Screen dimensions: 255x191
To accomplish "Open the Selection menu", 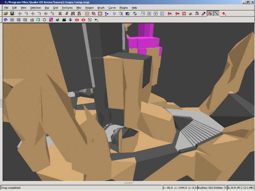I will (35, 8).
